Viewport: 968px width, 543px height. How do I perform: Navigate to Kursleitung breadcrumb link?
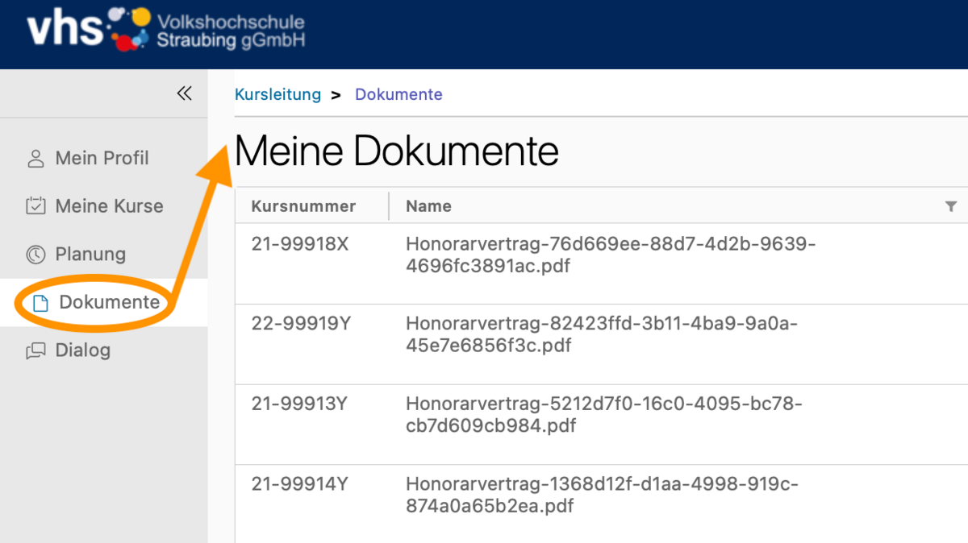[277, 94]
